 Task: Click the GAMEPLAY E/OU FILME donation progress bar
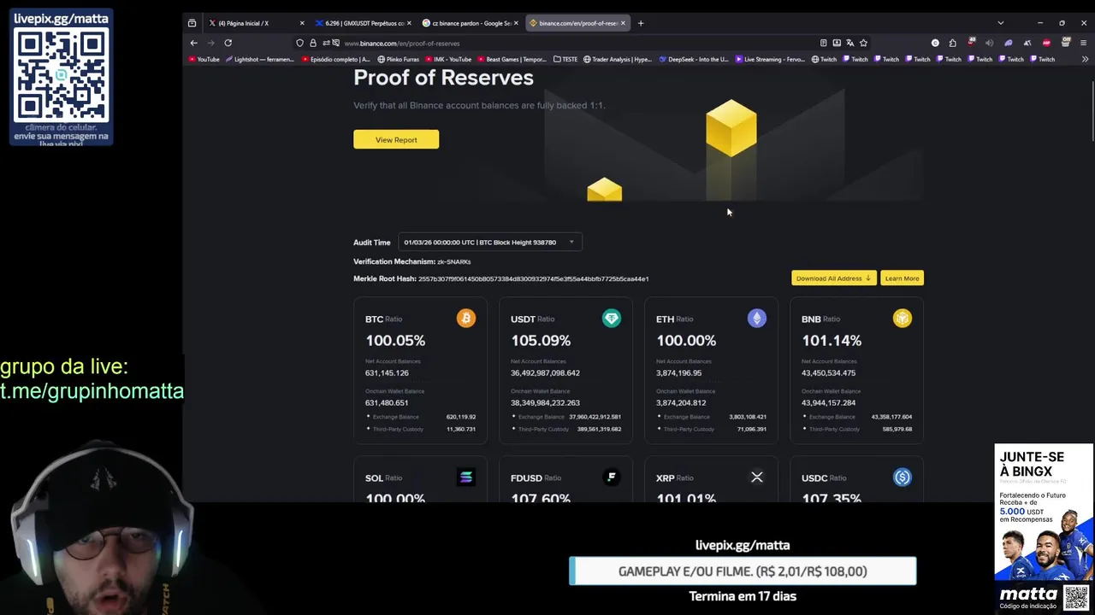tap(743, 571)
